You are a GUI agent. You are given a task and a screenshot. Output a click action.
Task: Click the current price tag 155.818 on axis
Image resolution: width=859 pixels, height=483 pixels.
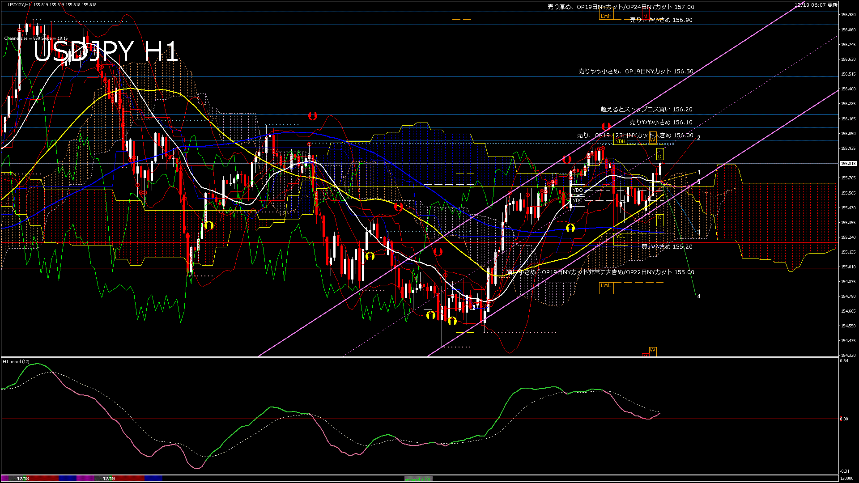[848, 164]
